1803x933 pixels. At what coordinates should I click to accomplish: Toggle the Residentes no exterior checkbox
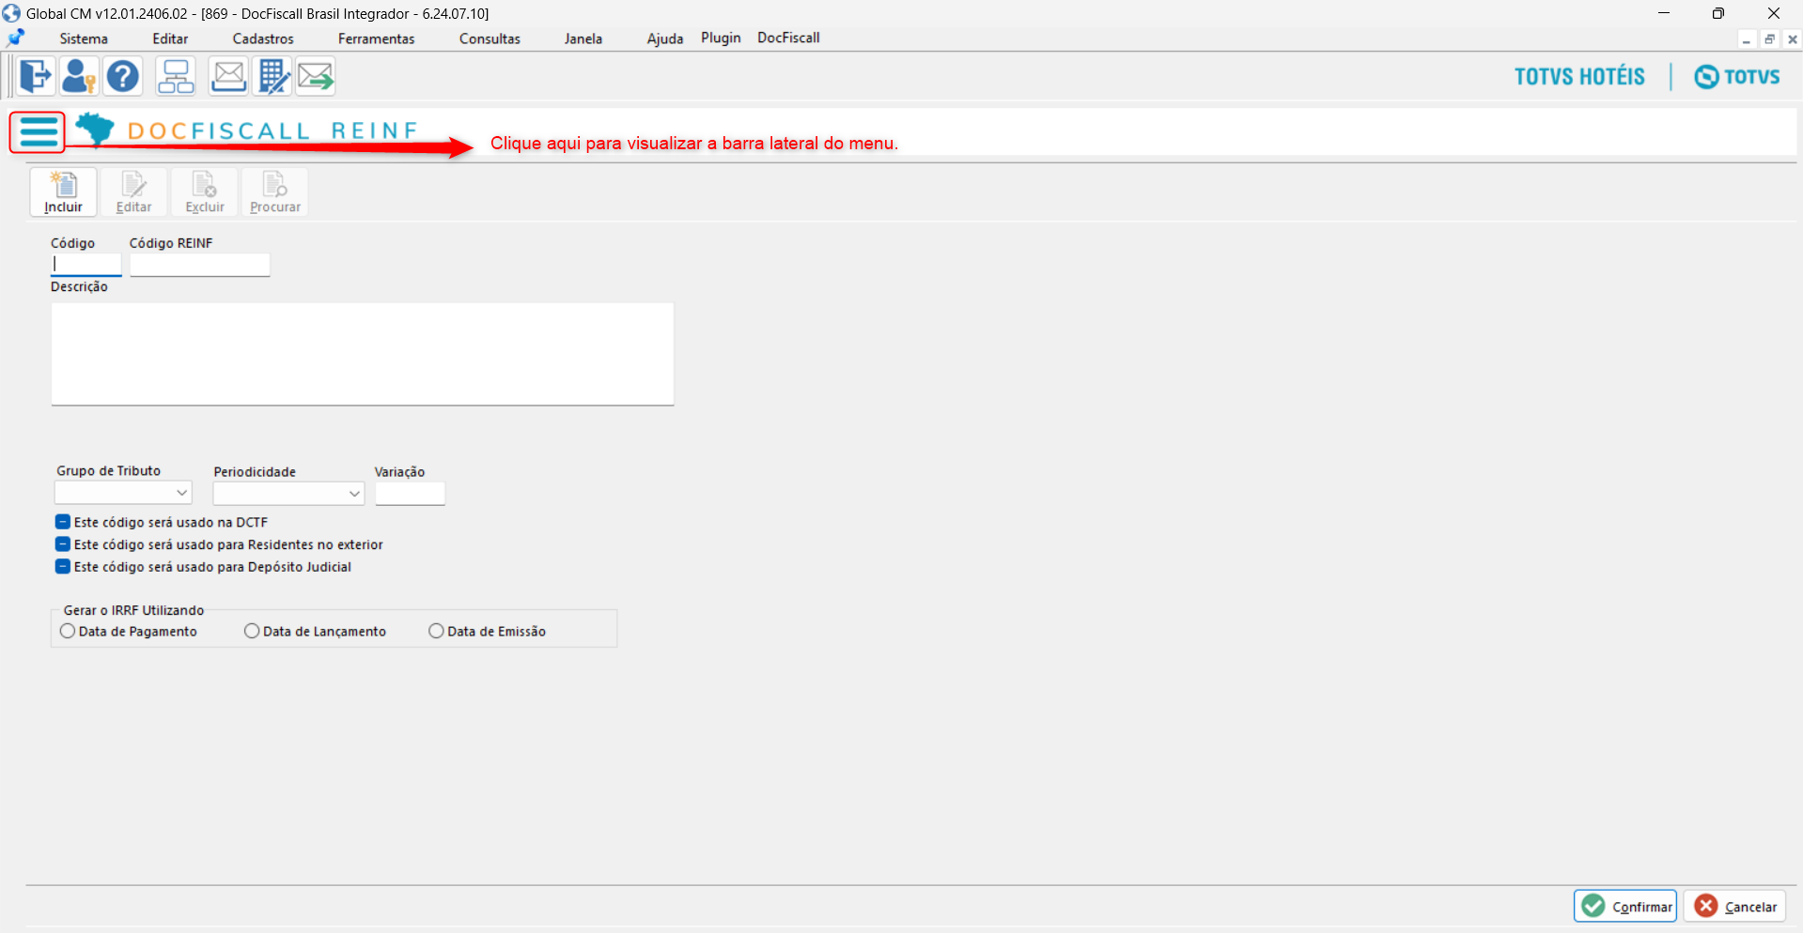[x=63, y=544]
